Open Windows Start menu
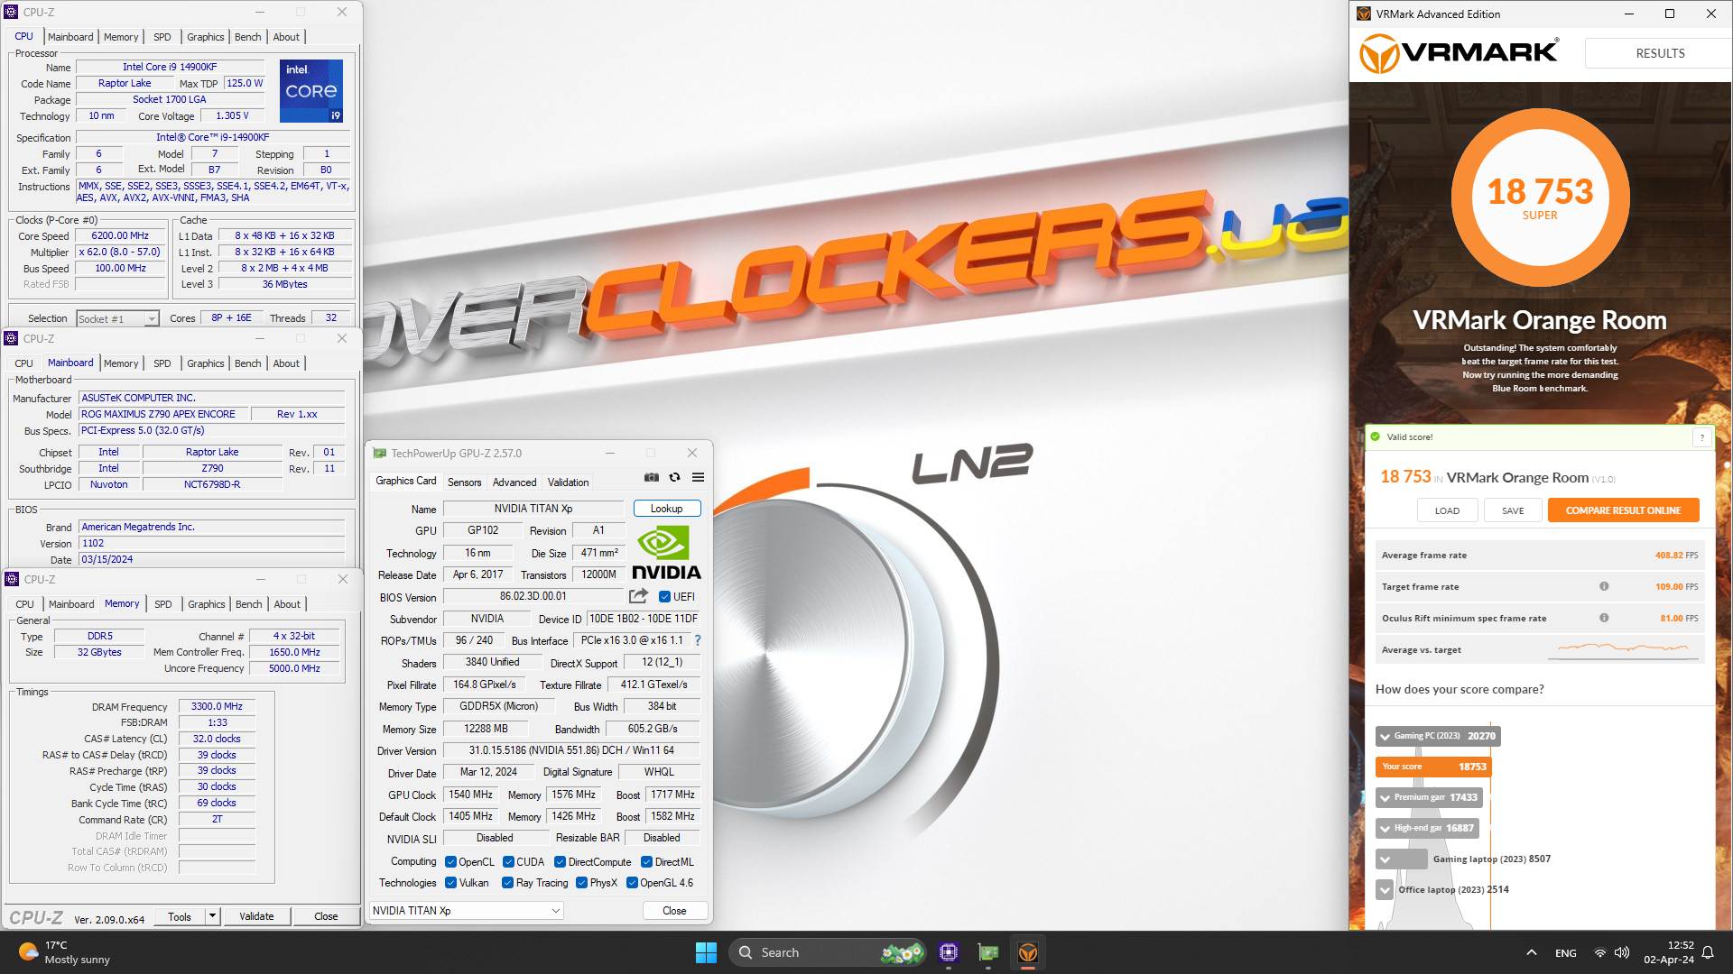This screenshot has height=974, width=1733. pos(706,952)
